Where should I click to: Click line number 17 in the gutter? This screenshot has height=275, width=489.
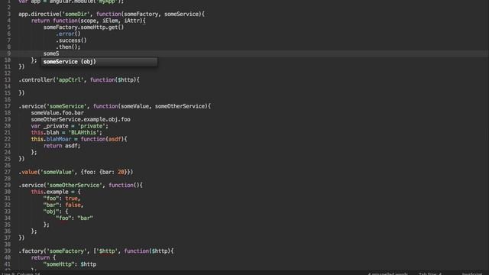[x=7, y=106]
